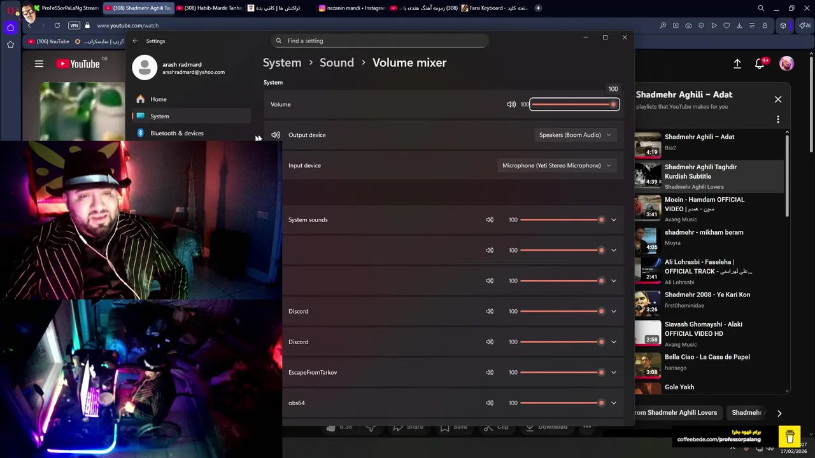815x458 pixels.
Task: Click Download button under video
Action: 546,427
